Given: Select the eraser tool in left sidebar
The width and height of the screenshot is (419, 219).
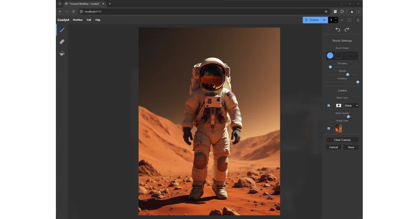Looking at the screenshot, I should (x=62, y=42).
